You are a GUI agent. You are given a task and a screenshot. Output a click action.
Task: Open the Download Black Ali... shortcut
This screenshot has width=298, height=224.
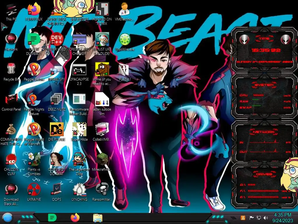click(x=11, y=194)
